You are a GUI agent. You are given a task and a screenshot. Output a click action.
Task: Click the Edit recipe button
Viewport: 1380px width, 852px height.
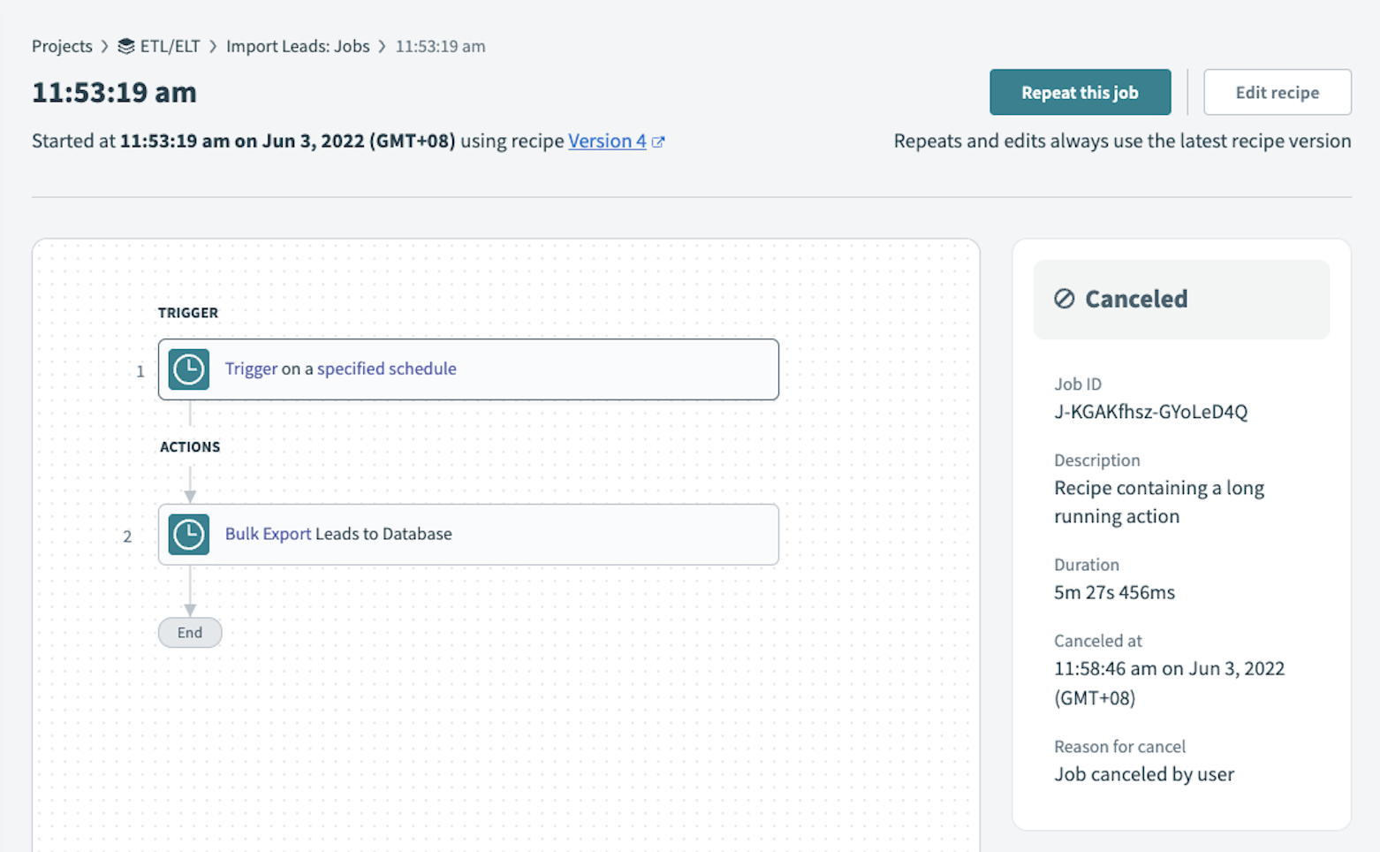(x=1277, y=92)
